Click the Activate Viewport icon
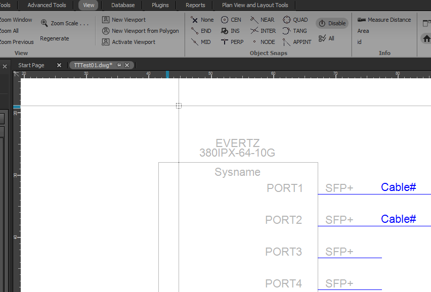Viewport: 431px width, 292px height. click(106, 42)
